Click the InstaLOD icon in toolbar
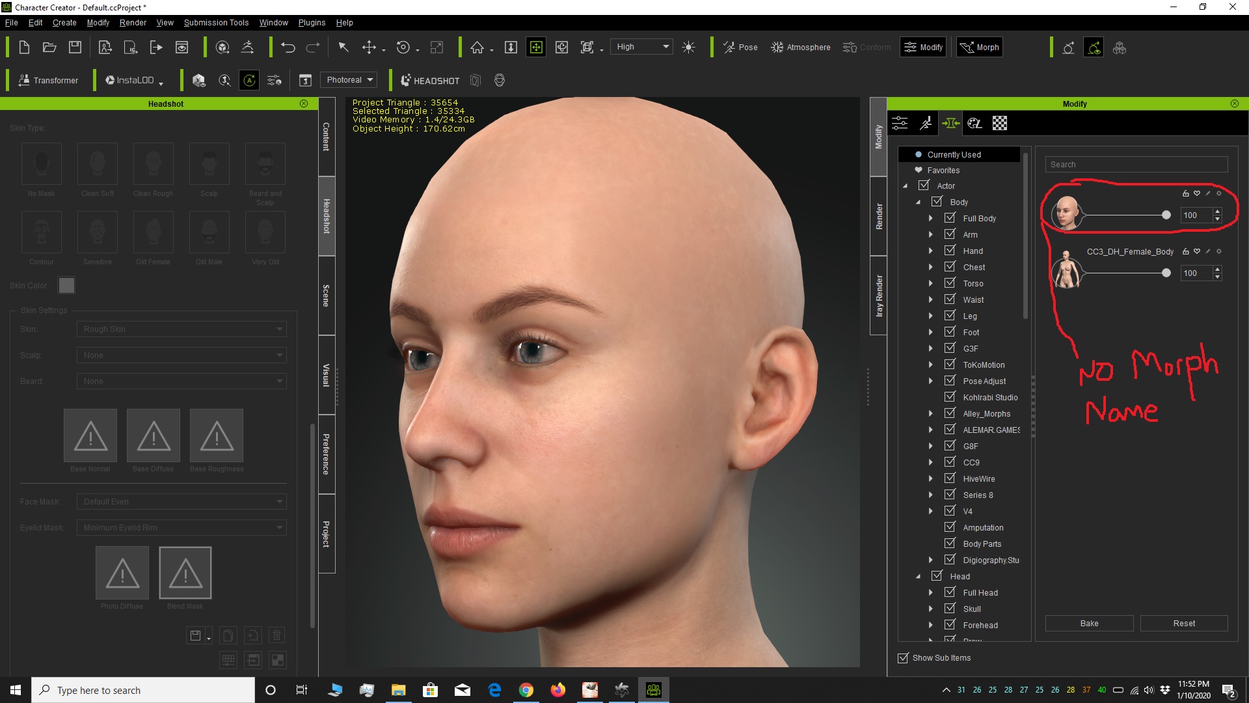The width and height of the screenshot is (1249, 703). click(109, 79)
